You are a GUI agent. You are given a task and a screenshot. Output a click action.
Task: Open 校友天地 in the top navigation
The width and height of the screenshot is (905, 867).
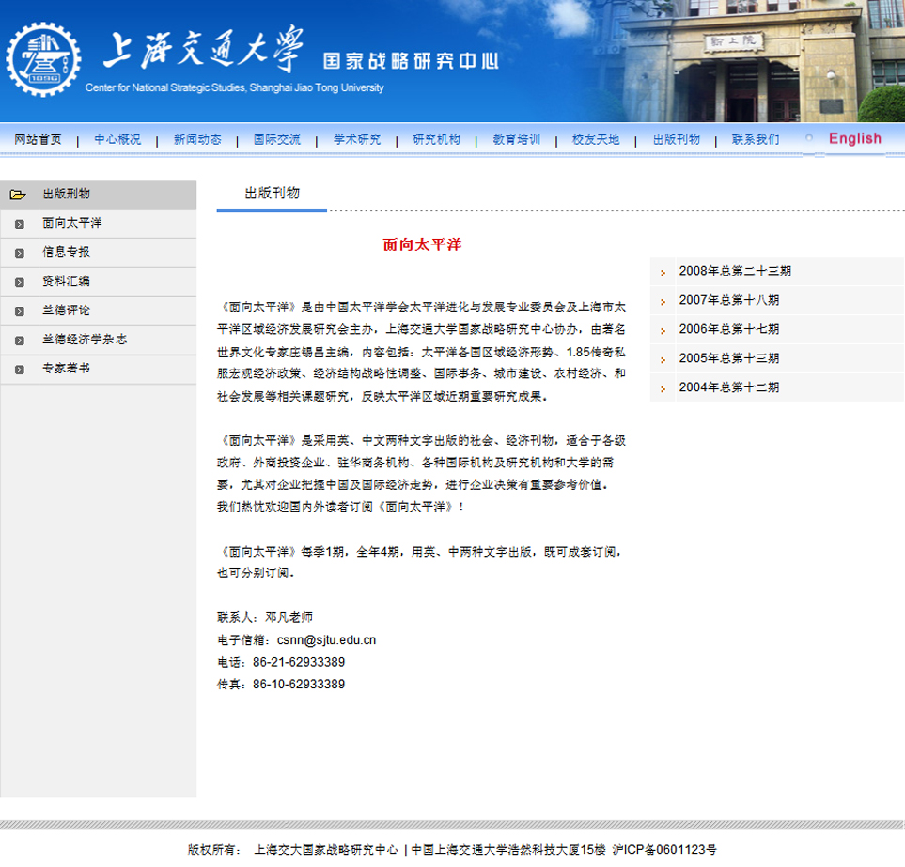[x=596, y=140]
